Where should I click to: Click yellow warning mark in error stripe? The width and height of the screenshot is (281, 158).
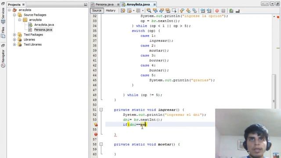[278, 48]
